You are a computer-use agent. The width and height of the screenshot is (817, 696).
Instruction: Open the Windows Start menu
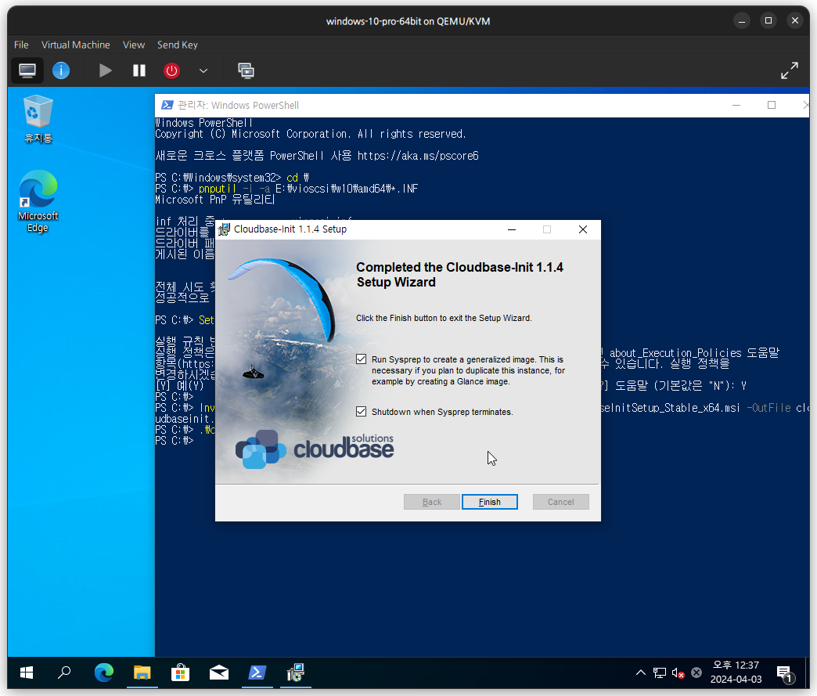click(27, 673)
